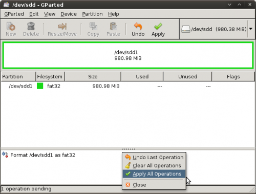256x194 pixels.
Task: Click the green Apply checkmark icon
Action: click(158, 27)
